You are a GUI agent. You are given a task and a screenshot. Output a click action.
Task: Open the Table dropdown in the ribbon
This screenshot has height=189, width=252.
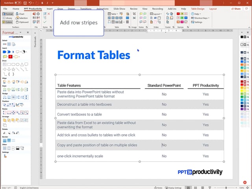[113, 14]
